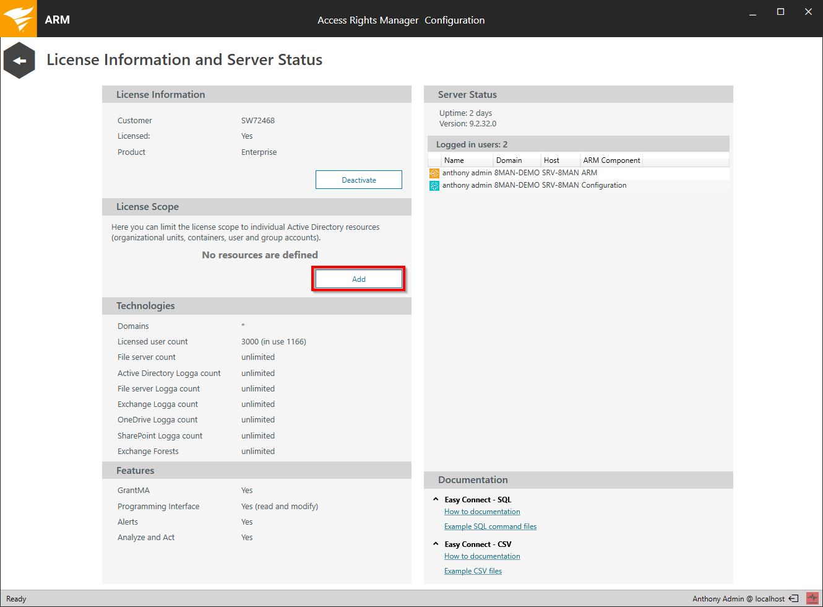Screen dimensions: 823x607
Task: Open CSV How to documentation link
Action: (x=482, y=556)
